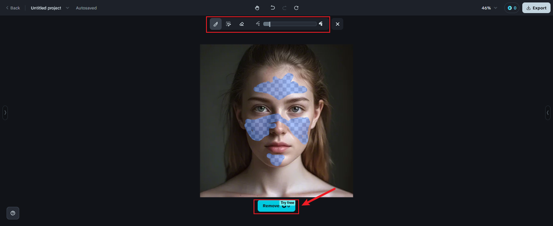Viewport: 553px width, 226px height.
Task: Click the reset/refresh arrow icon
Action: click(x=296, y=8)
